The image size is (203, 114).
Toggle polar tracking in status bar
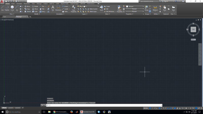(159, 108)
